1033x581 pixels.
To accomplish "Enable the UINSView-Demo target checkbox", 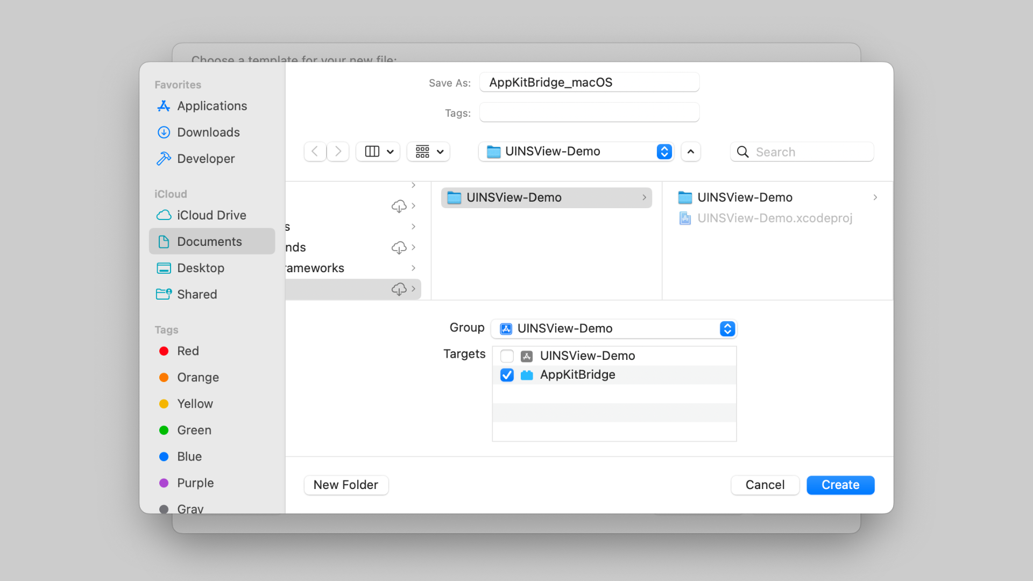I will [x=507, y=356].
